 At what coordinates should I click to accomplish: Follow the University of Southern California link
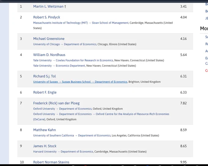[x=54, y=135]
